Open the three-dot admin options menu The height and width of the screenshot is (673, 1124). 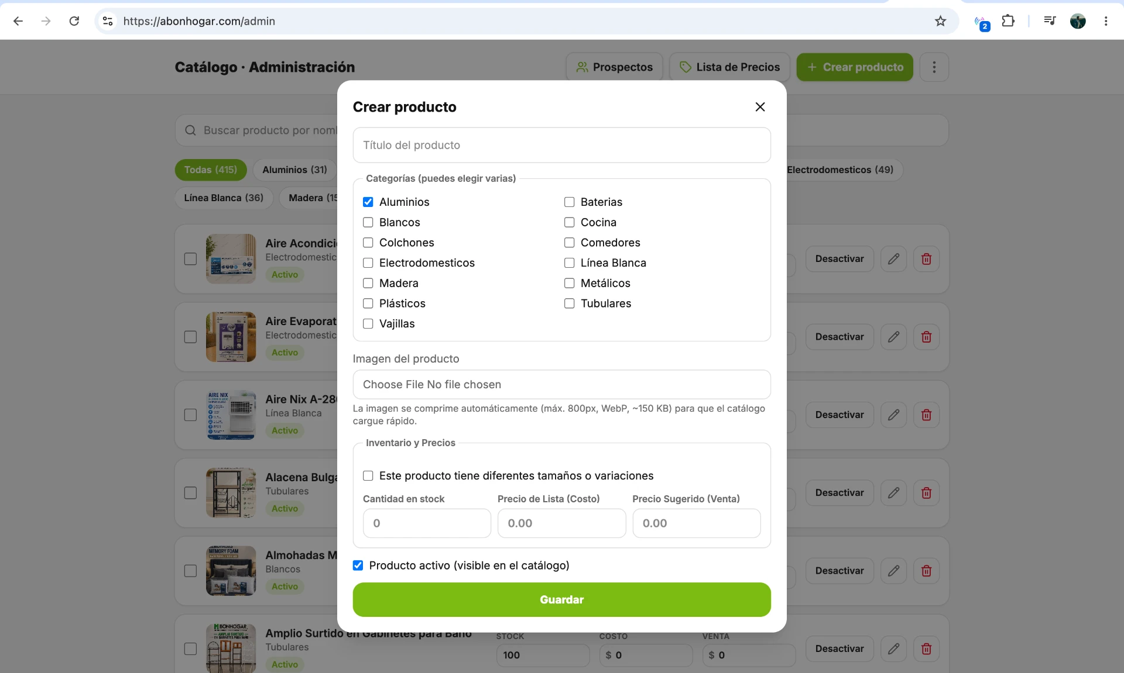tap(934, 67)
